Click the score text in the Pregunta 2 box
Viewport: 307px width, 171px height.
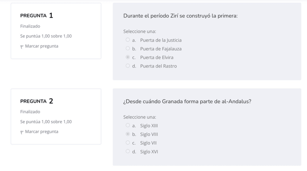(x=46, y=122)
